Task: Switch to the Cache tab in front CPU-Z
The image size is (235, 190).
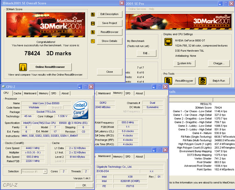Action: (x=17, y=93)
